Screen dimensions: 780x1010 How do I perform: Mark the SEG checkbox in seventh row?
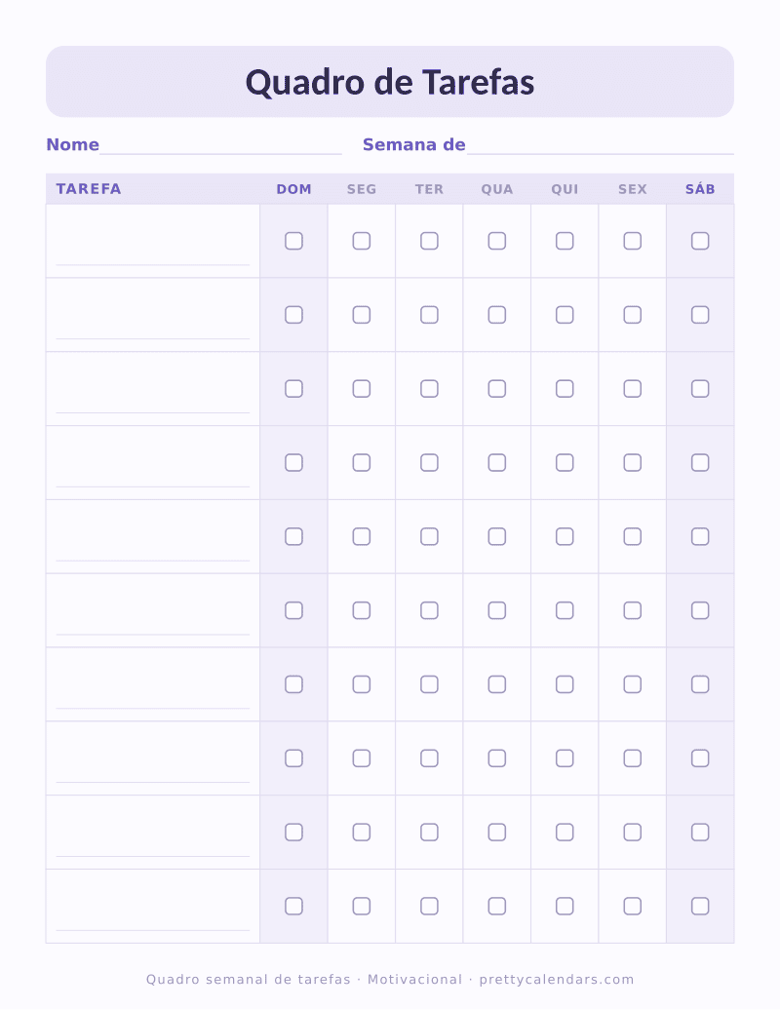tap(362, 684)
